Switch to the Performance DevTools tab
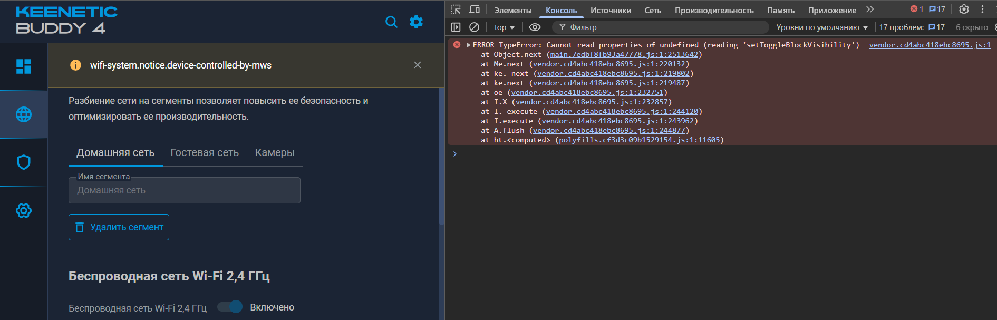The width and height of the screenshot is (997, 320). (x=714, y=10)
